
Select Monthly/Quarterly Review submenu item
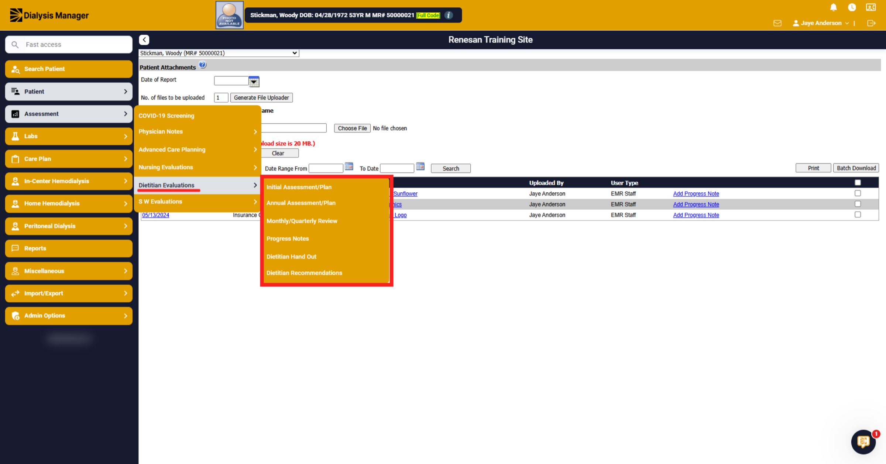[302, 221]
